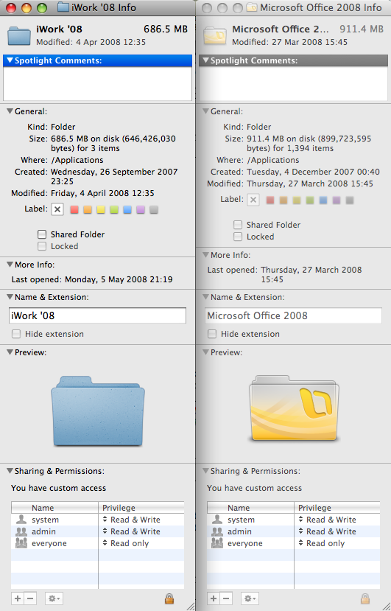Collapse General section in Office window

tap(205, 111)
